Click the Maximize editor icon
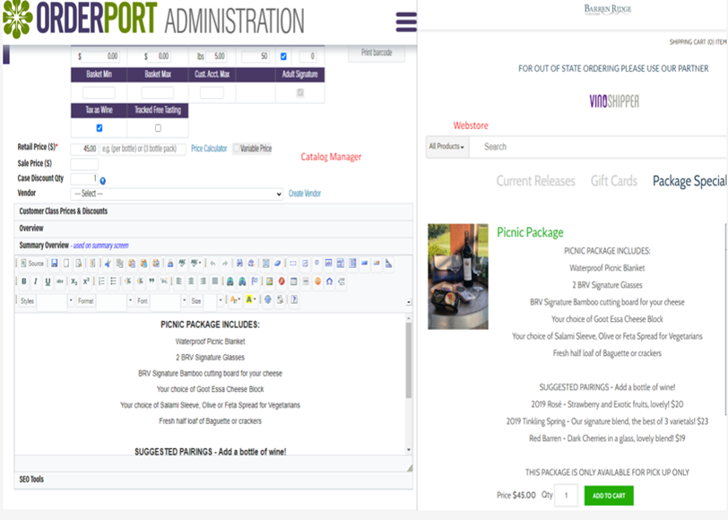 (x=268, y=300)
